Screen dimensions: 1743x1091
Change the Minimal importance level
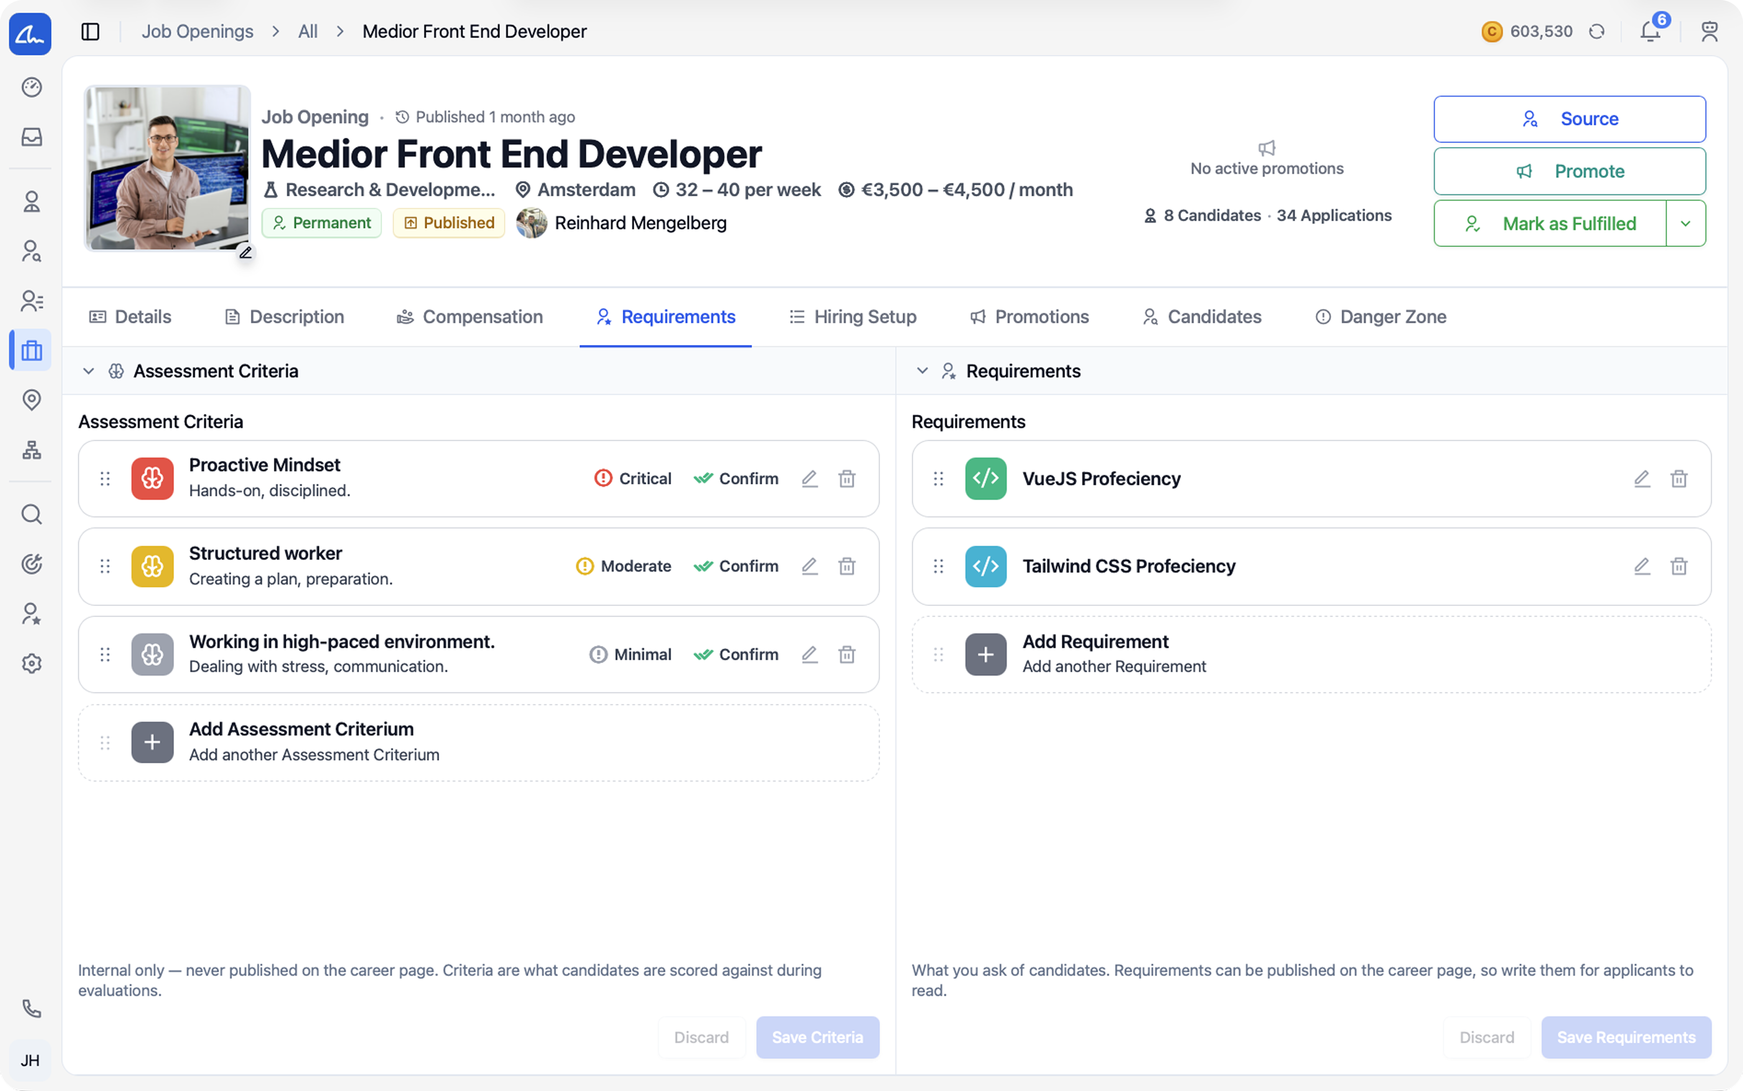click(x=630, y=654)
